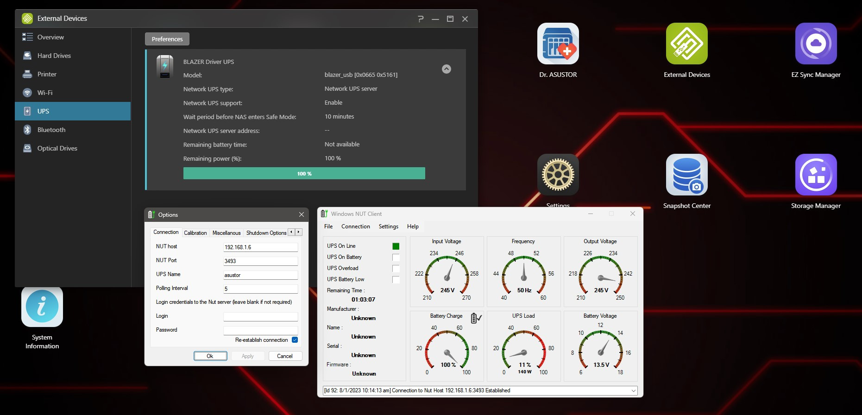Screen dimensions: 862x415
Task: Select Bluetooth in sidebar
Action: coord(73,130)
